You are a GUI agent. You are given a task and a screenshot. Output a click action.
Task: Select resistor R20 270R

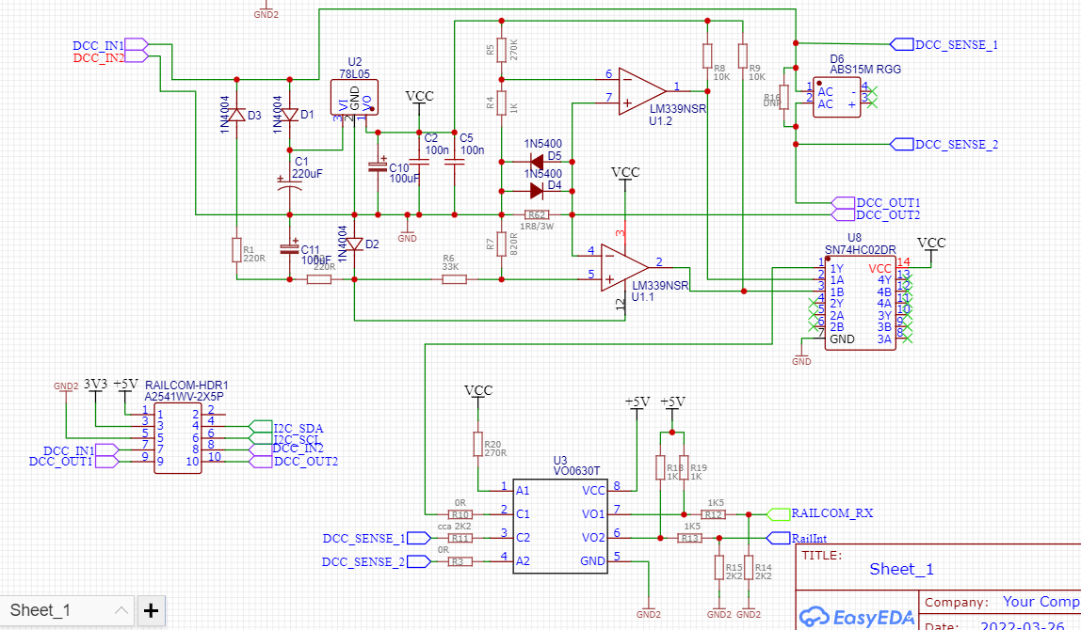[x=477, y=444]
